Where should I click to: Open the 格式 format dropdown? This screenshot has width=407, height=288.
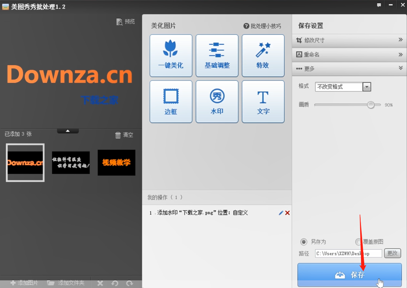366,87
